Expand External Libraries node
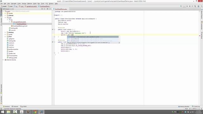 click(x=3, y=60)
